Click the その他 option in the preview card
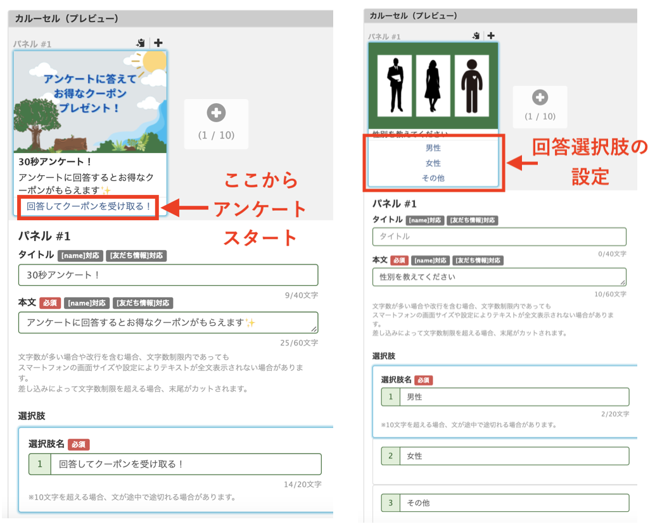The image size is (655, 529). point(433,178)
